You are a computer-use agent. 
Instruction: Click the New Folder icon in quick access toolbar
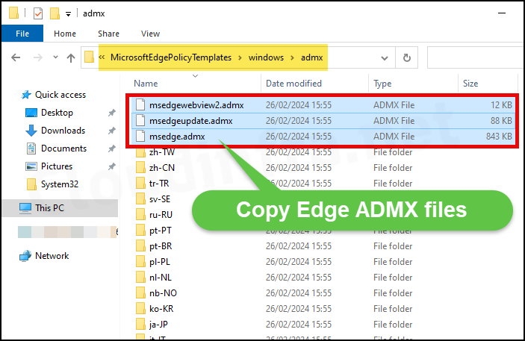tap(55, 13)
